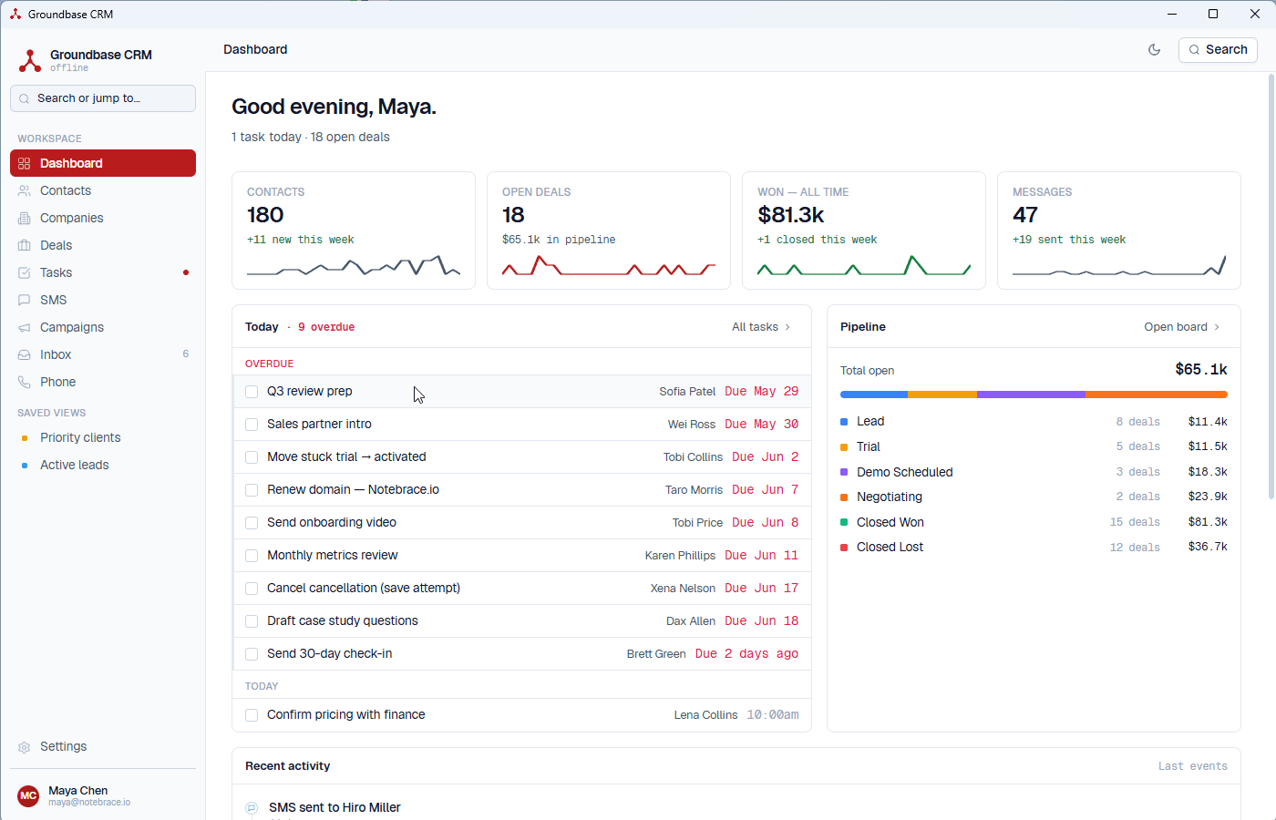
Task: Open the Contacts 180 stat card
Action: 354,231
